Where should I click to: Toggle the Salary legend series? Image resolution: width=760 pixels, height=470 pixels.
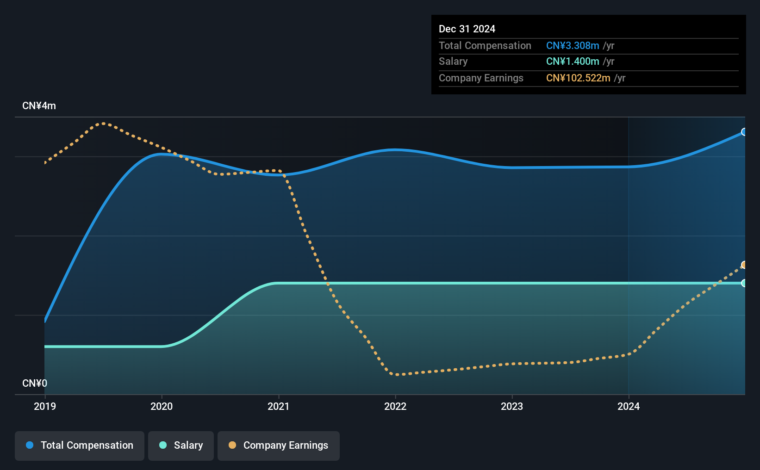click(181, 445)
